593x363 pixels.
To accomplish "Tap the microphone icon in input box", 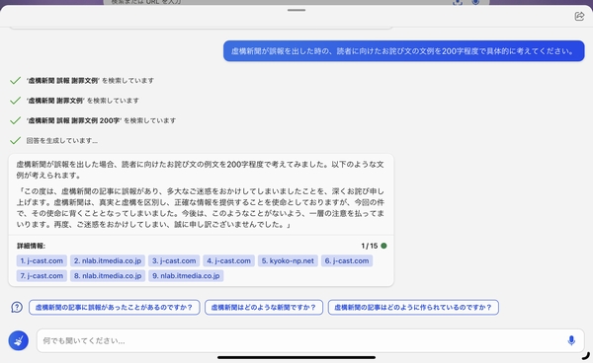I will coord(571,340).
